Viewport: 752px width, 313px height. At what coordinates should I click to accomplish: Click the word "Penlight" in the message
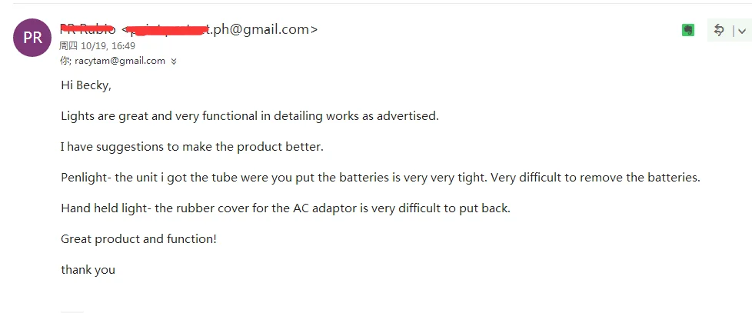coord(86,178)
